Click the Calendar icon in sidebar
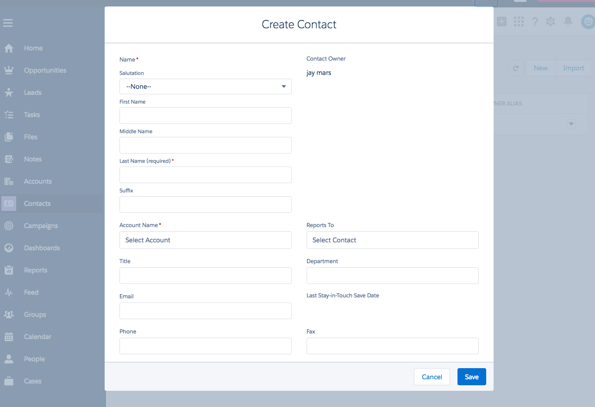The height and width of the screenshot is (407, 595). 9,337
